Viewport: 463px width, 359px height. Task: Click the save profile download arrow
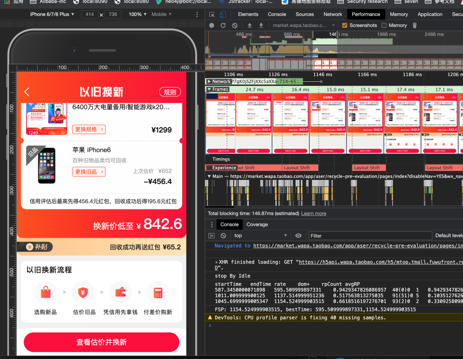pos(261,25)
